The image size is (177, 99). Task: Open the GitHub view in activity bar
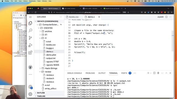[x=30, y=67]
